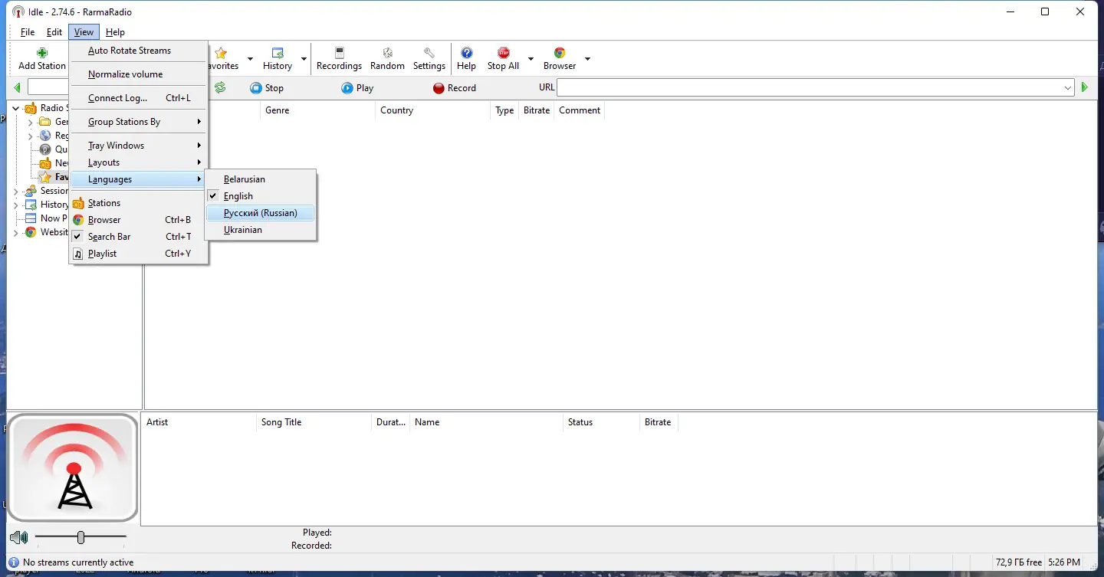Open Help

(466, 57)
